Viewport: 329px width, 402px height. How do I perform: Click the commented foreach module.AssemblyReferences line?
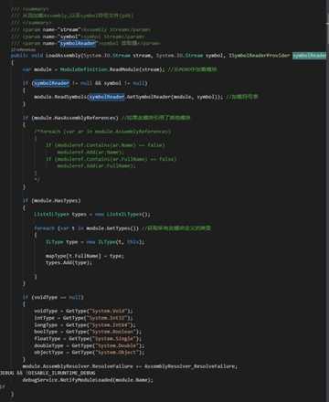tap(102, 132)
